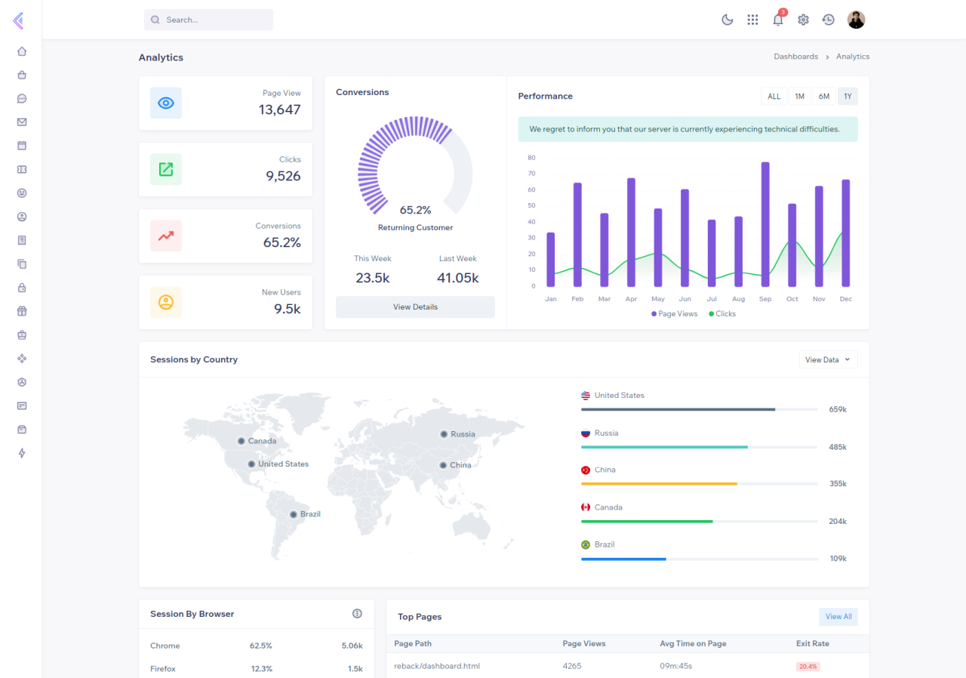
Task: Click the Page View eye icon
Action: tap(166, 103)
